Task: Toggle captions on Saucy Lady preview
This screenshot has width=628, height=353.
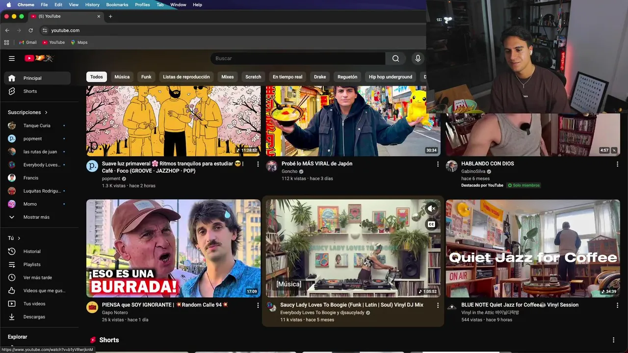Action: [x=431, y=225]
